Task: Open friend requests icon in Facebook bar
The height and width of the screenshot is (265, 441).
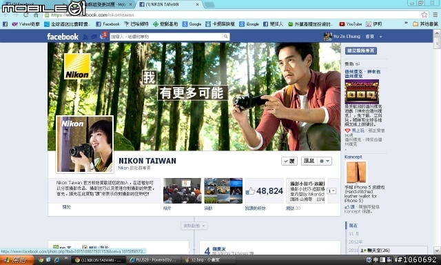Action: tap(85, 37)
